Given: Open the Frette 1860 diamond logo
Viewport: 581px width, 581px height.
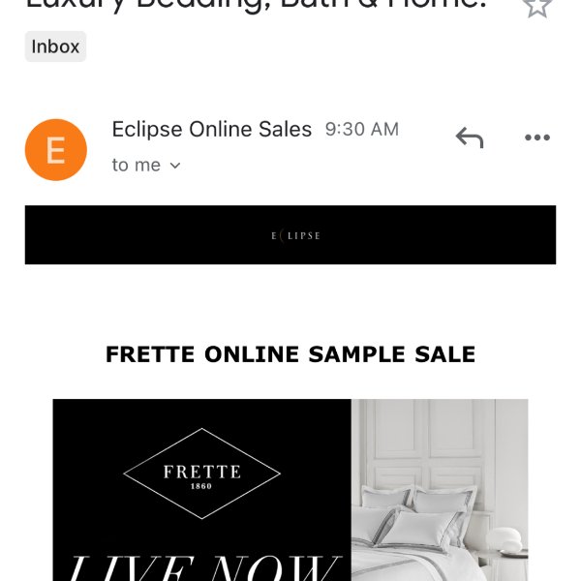Looking at the screenshot, I should point(202,474).
